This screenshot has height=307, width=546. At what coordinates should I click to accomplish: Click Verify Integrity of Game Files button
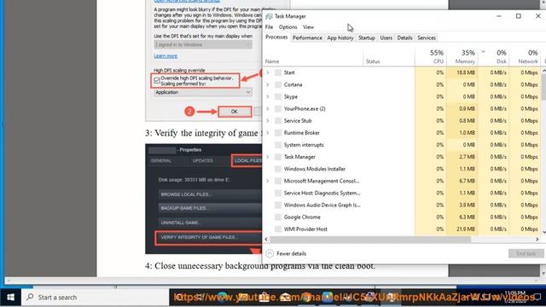click(x=208, y=237)
